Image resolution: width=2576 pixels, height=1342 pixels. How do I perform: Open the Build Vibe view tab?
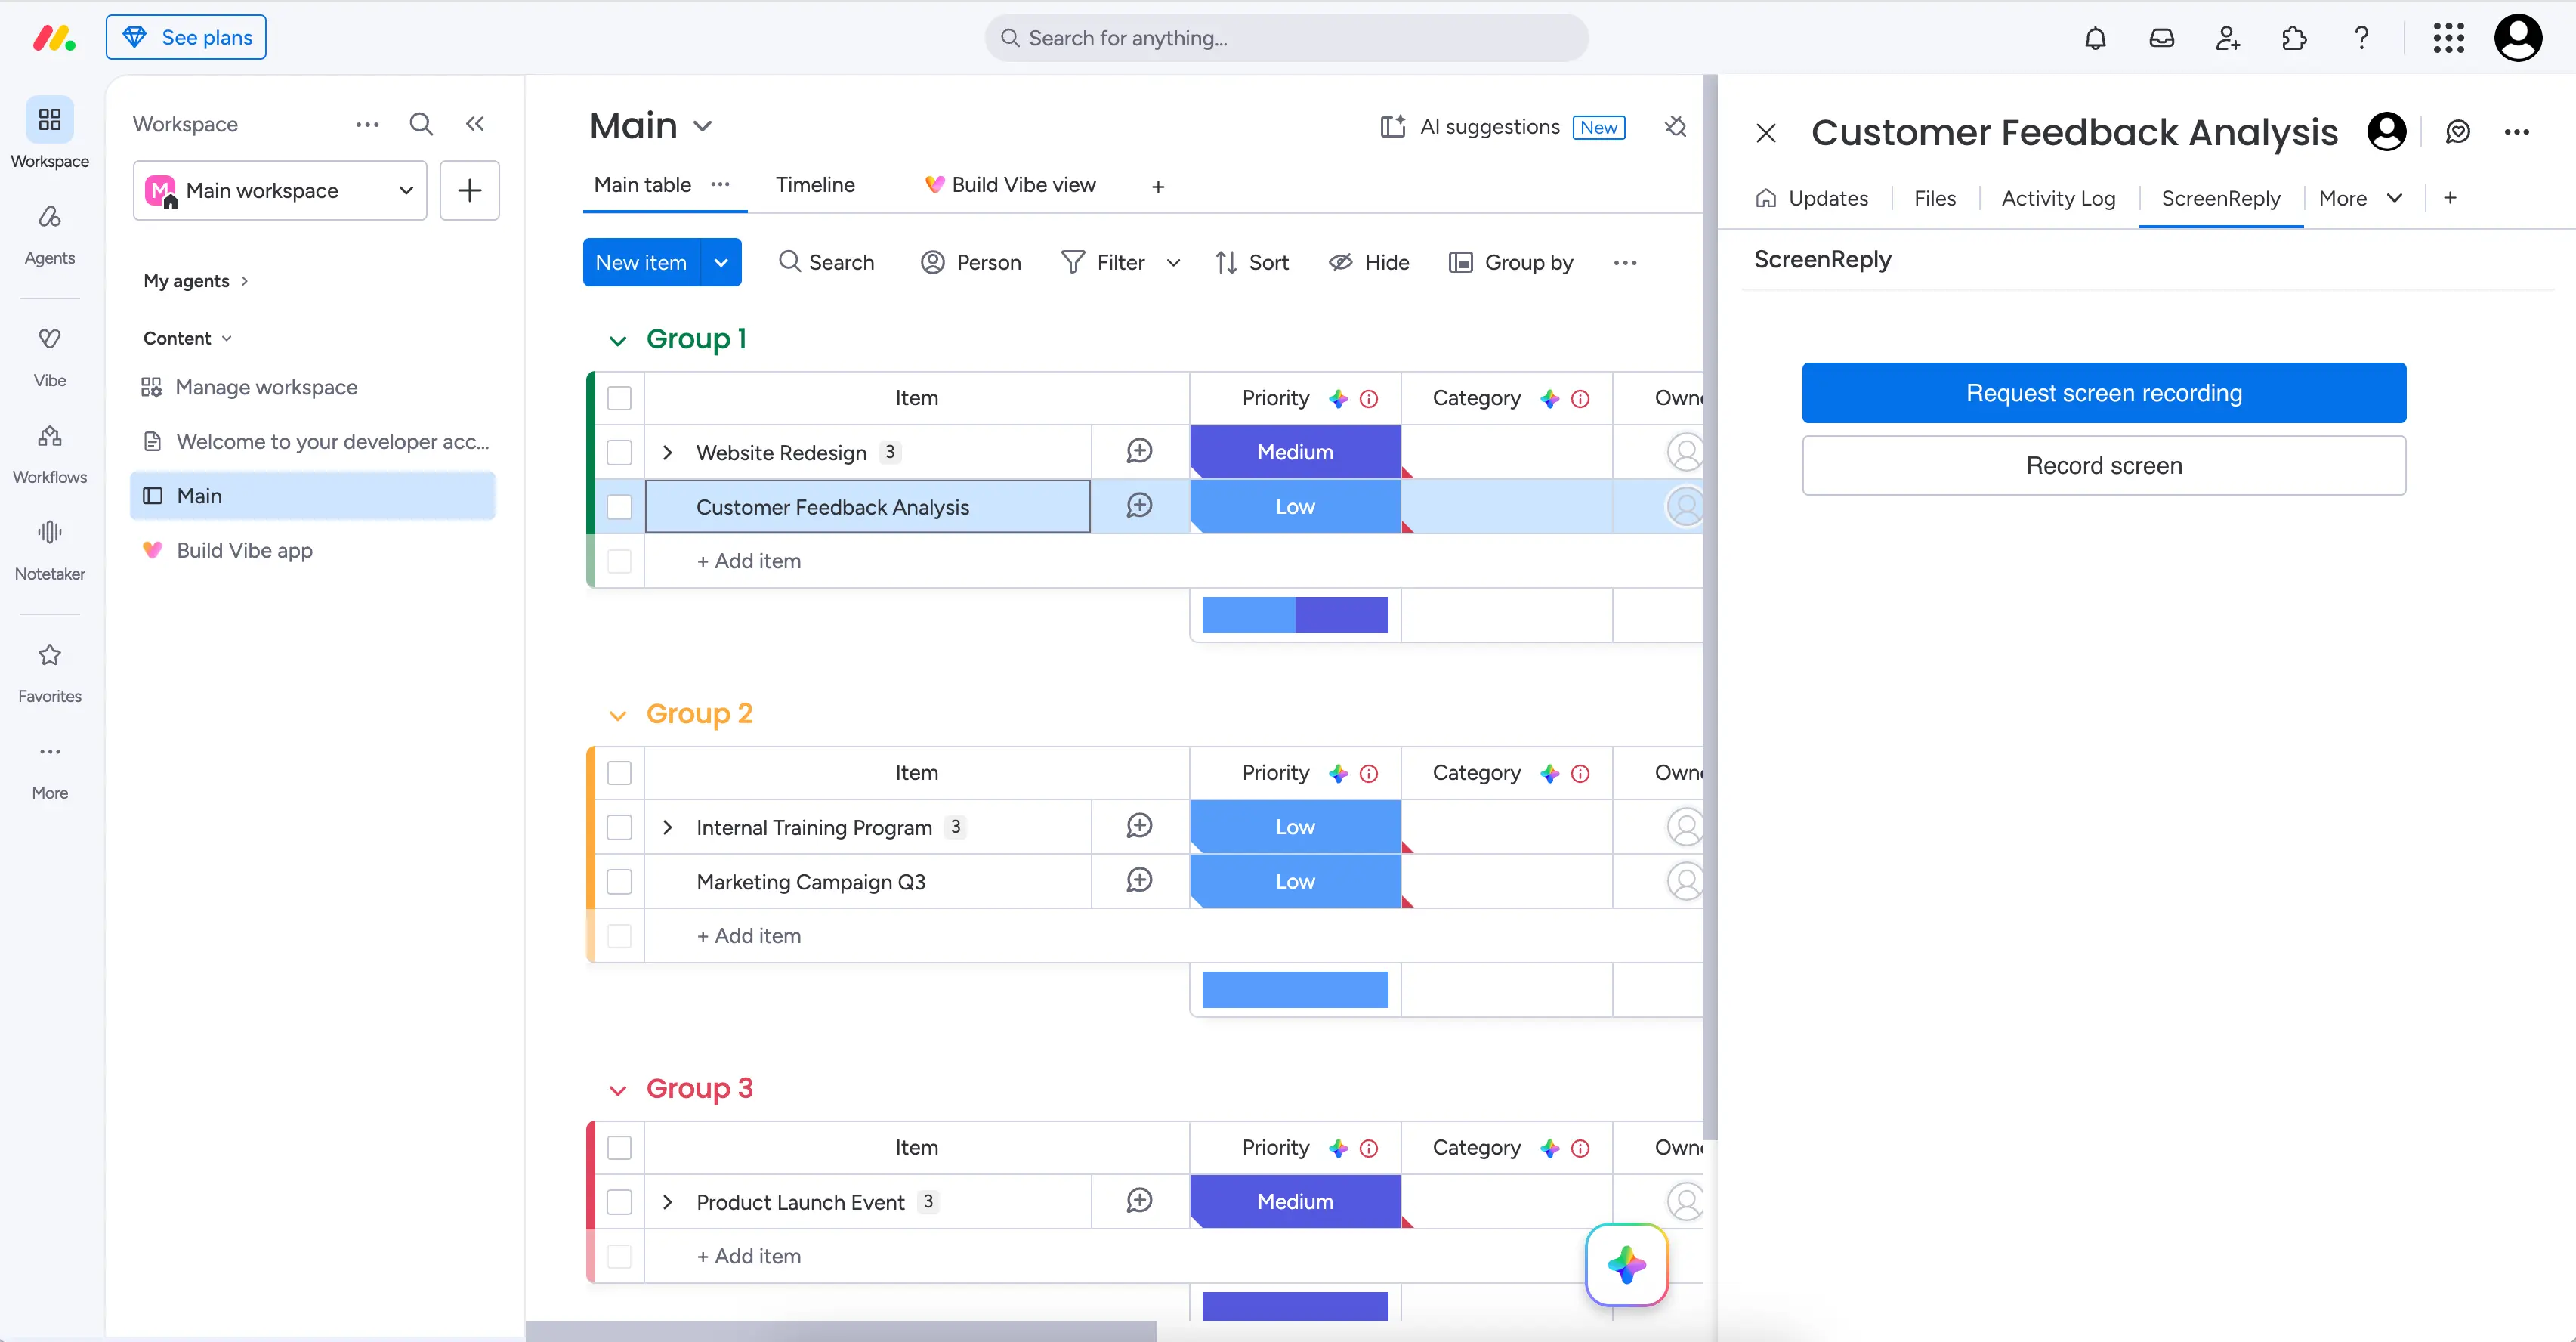tap(1010, 185)
